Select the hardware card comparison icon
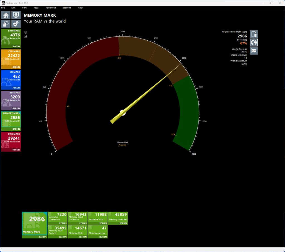The image size is (285, 252). point(254,51)
